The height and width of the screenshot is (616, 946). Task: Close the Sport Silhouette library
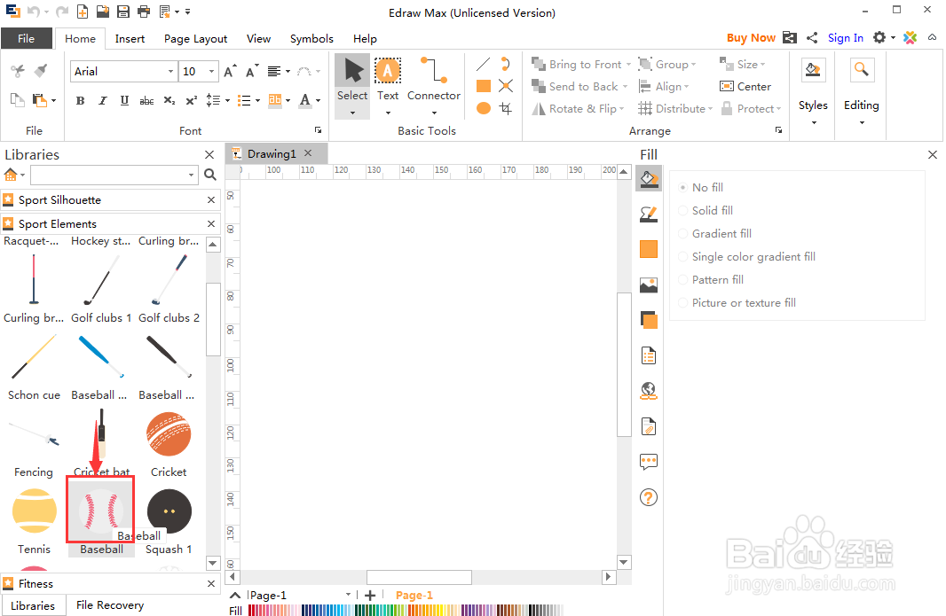coord(211,200)
